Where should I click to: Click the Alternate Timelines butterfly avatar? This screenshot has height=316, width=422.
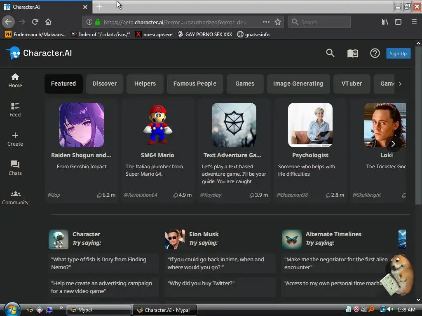tap(292, 239)
